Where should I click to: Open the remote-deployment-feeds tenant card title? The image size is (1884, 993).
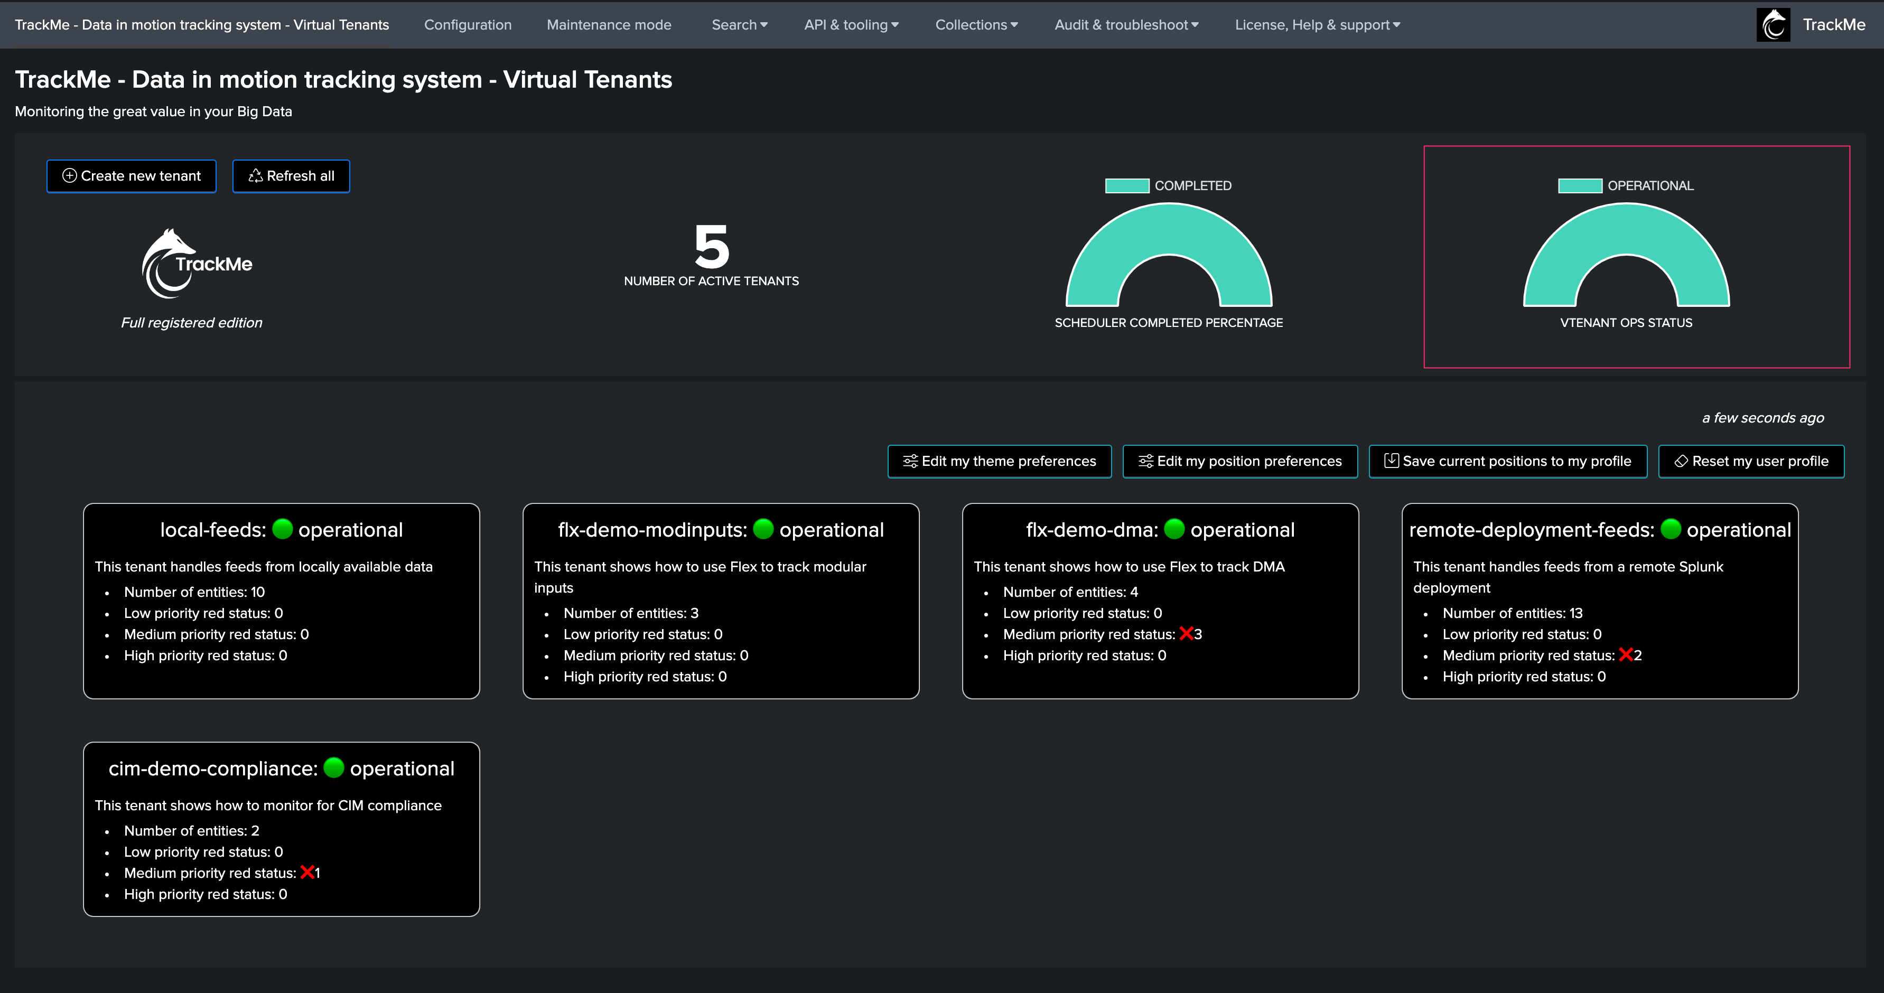(1600, 529)
